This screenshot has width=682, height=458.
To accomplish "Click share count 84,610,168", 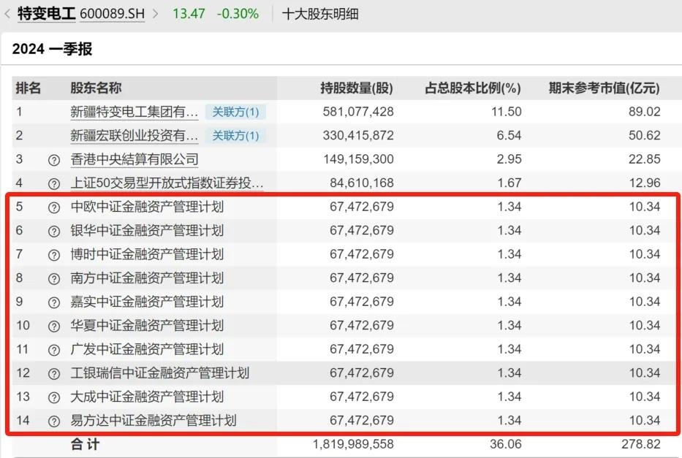I will pos(361,183).
